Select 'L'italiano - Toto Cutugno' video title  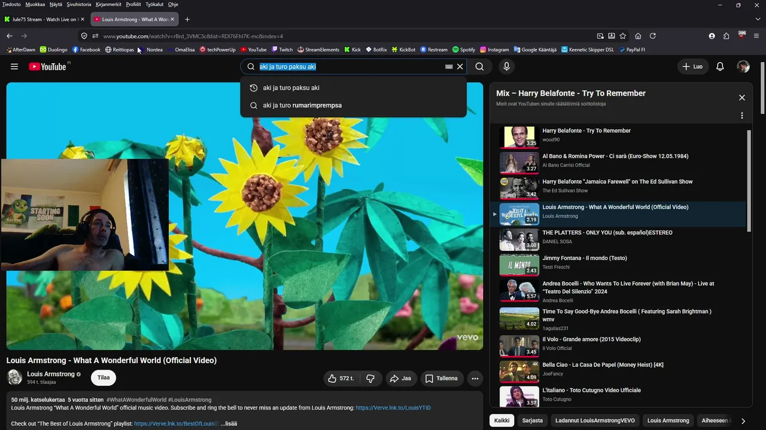pyautogui.click(x=591, y=391)
